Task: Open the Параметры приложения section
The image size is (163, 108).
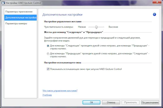Action: [x=20, y=12]
